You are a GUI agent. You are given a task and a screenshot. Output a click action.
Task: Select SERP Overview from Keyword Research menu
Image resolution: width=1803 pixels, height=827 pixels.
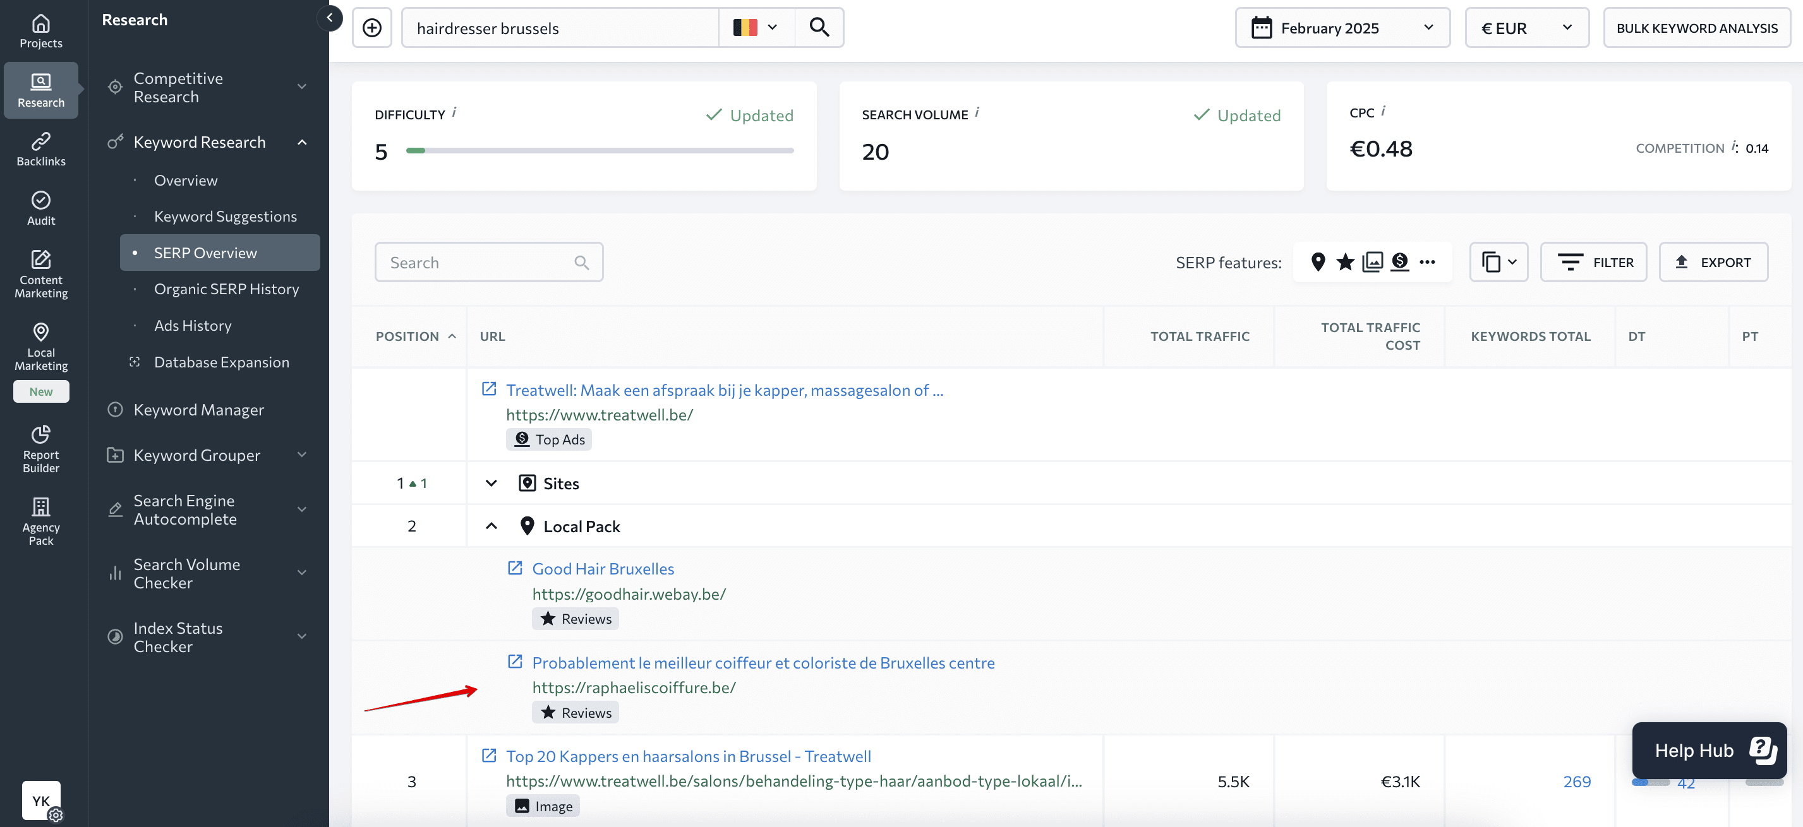point(206,253)
